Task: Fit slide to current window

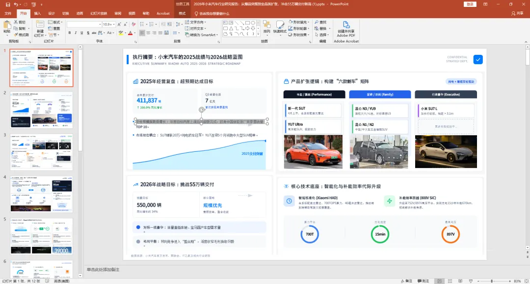Action: pos(526,281)
